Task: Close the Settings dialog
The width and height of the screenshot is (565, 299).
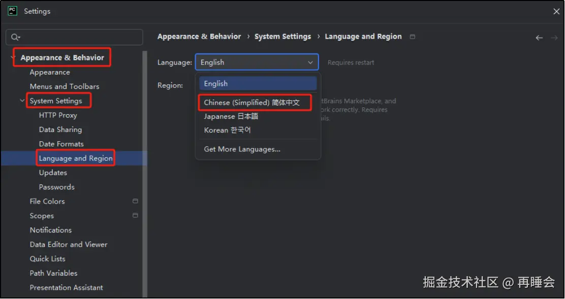Action: pos(556,12)
